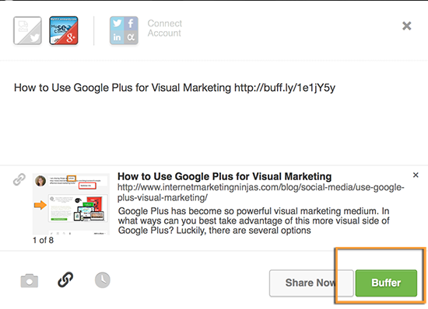The image size is (428, 309).
Task: Click the profile avatar photo in the preview thumbnail
Action: pos(40,181)
